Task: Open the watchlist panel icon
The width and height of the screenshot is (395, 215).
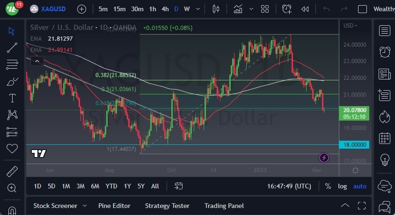Action: coord(385,31)
